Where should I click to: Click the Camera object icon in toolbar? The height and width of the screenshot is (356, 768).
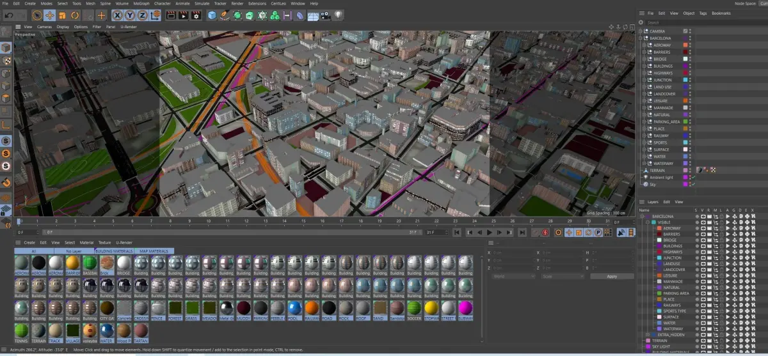pos(325,15)
